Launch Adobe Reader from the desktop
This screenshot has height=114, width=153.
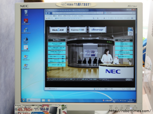point(26,22)
